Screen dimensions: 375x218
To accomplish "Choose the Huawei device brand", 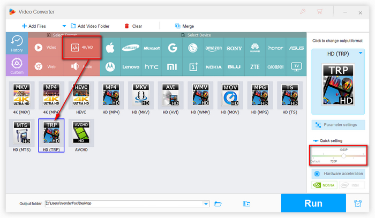I will tap(255, 48).
